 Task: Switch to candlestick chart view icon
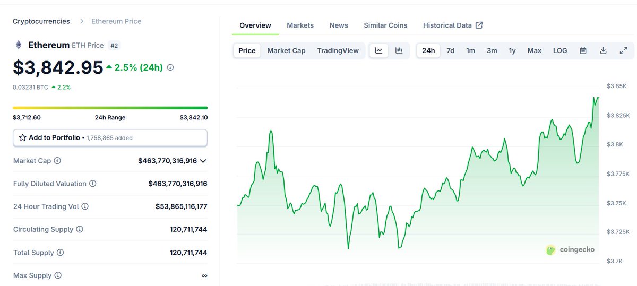(x=399, y=50)
